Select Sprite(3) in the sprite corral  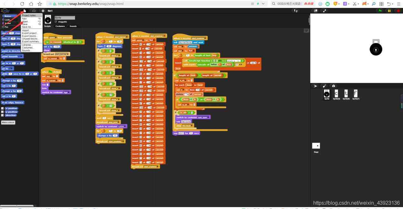tap(336, 95)
